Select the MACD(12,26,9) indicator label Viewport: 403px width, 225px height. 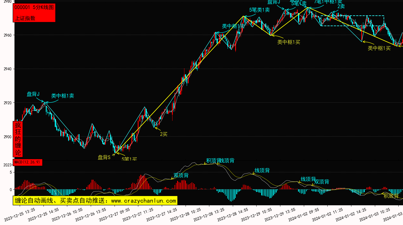tap(28, 162)
